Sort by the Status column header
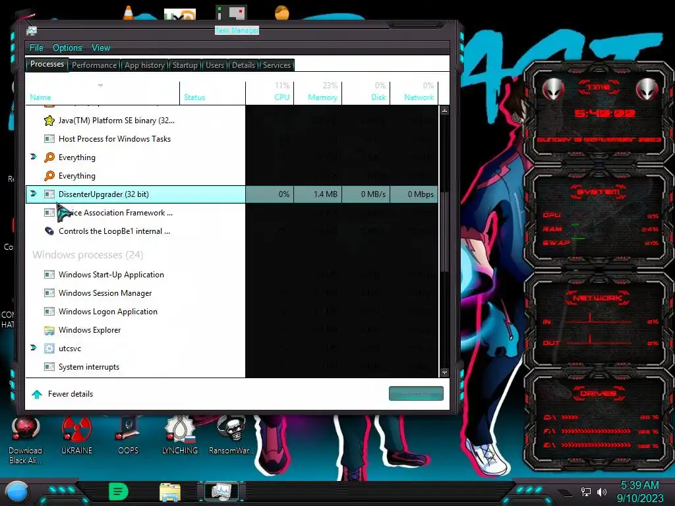Screen dimensions: 675x506 tap(213, 92)
